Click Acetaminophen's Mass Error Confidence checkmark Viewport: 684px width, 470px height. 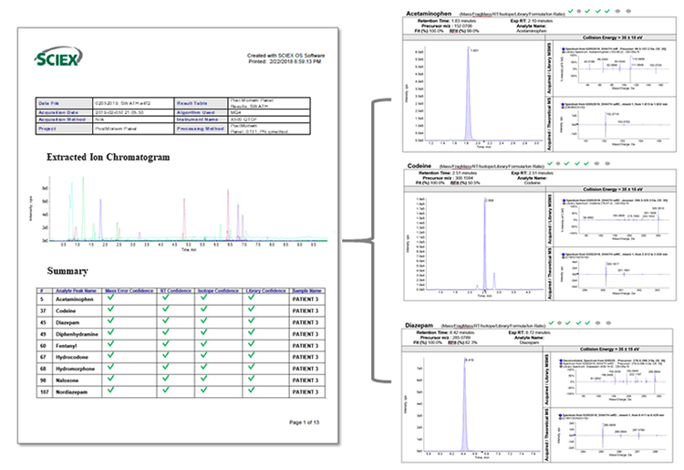[x=110, y=298]
